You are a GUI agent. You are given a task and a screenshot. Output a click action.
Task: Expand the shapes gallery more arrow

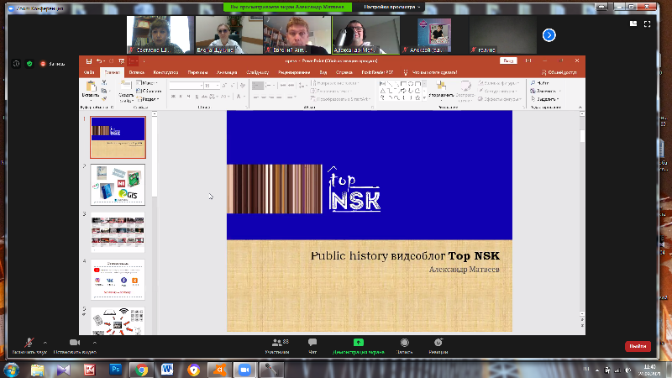(425, 98)
